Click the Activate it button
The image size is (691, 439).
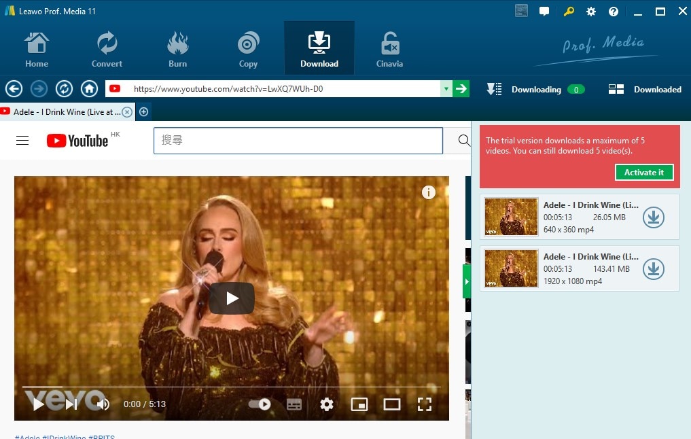tap(644, 173)
